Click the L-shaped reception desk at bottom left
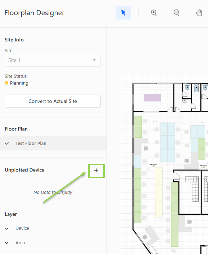Image resolution: width=209 pixels, height=254 pixels. point(152,235)
